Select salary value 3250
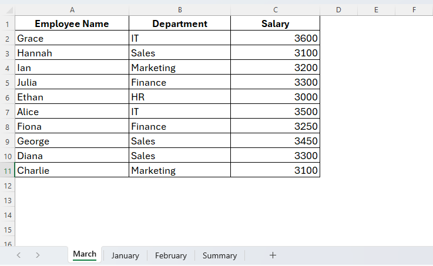 (276, 126)
